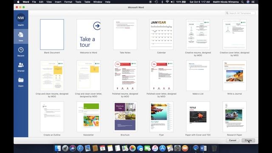The height and width of the screenshot is (153, 272).
Task: Click the NW account avatar
Action: [x=21, y=18]
